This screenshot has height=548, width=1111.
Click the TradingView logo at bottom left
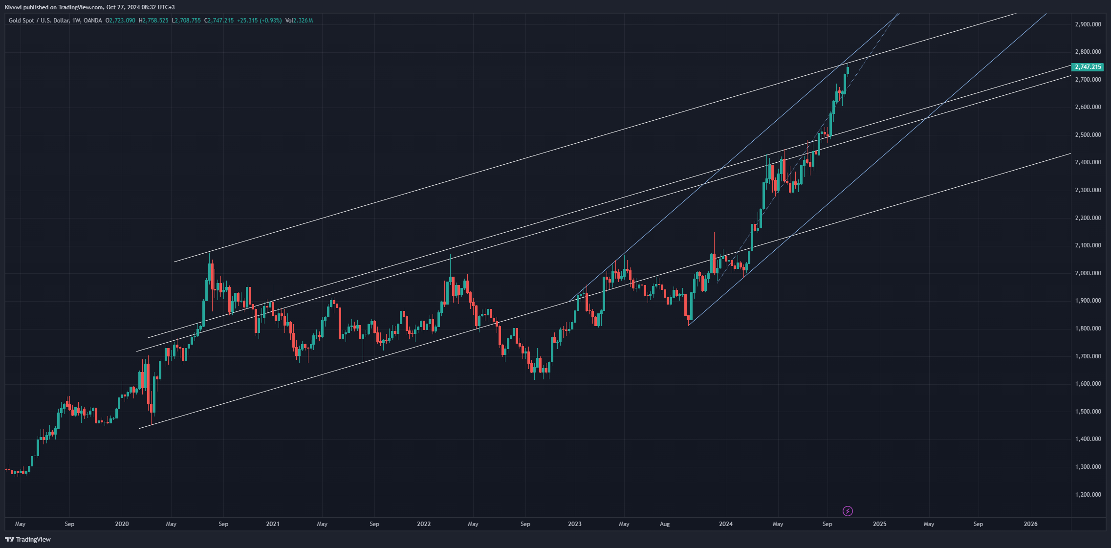(28, 540)
